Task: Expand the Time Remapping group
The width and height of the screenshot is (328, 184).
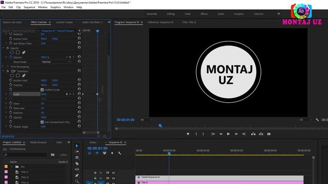Action: coord(4,66)
